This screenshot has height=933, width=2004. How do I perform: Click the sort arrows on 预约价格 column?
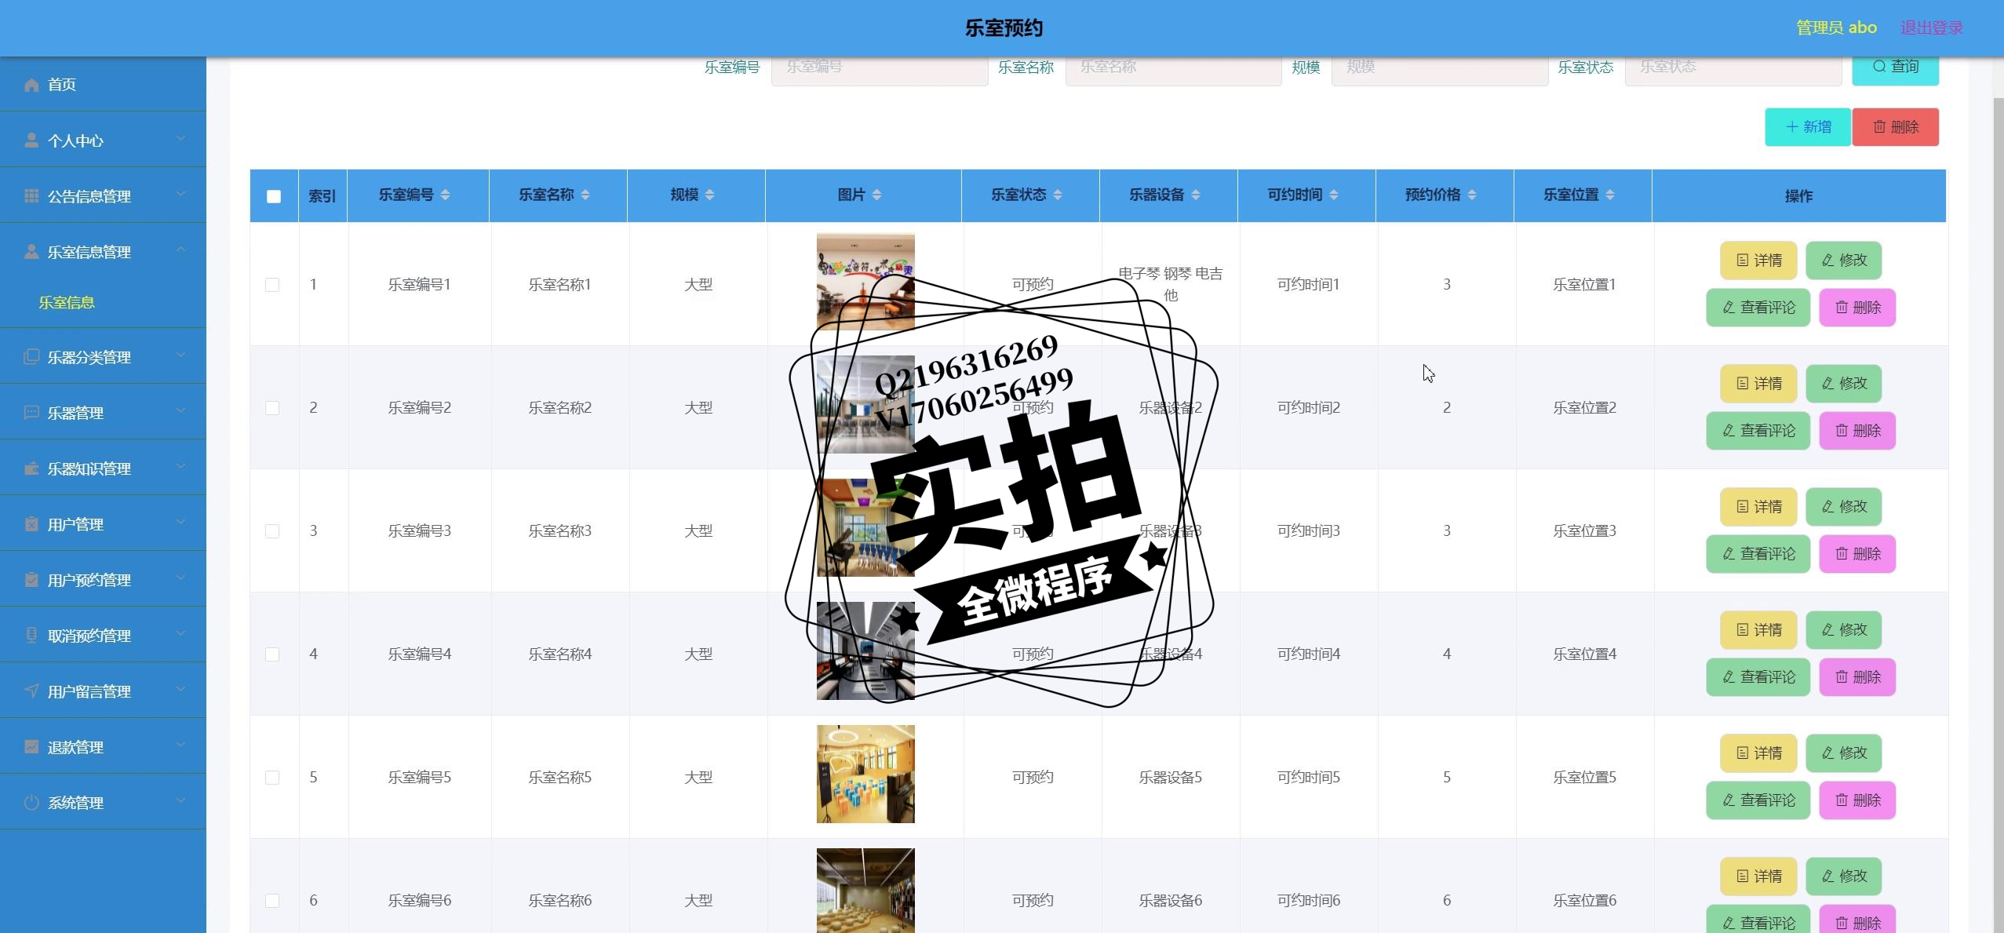(1472, 195)
